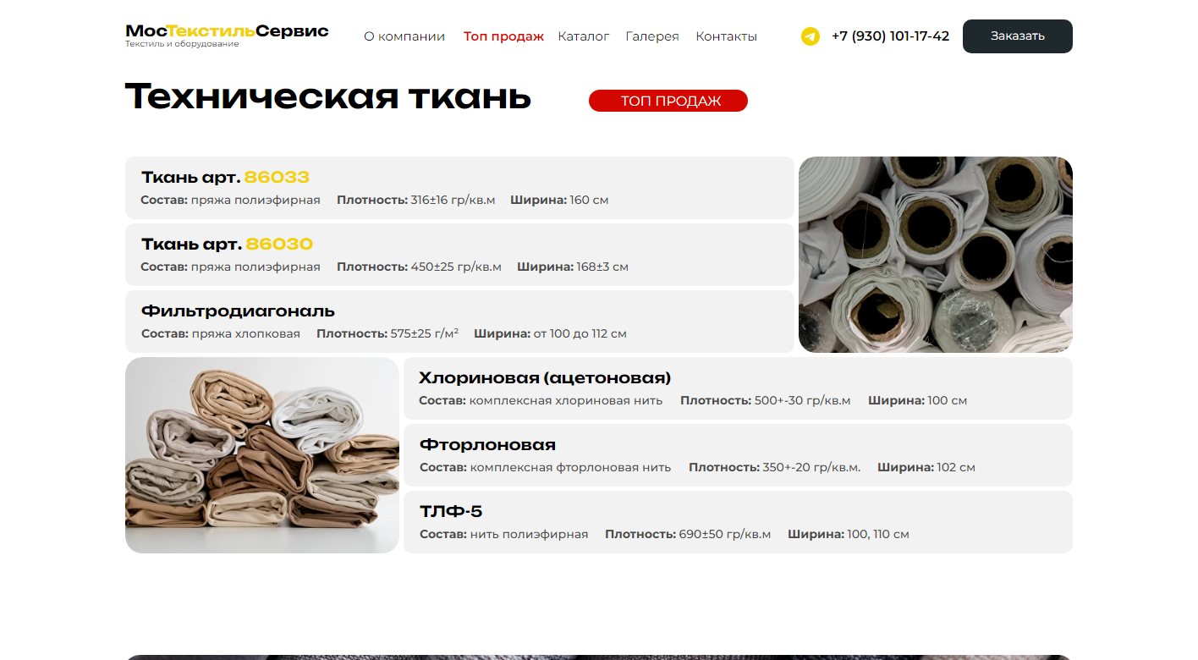Click the red ТОП ПРОДАЖ badge
The width and height of the screenshot is (1198, 660).
tap(668, 101)
